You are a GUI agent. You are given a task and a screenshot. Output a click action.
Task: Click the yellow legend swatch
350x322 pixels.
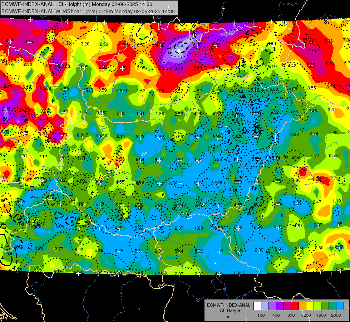pos(310,306)
